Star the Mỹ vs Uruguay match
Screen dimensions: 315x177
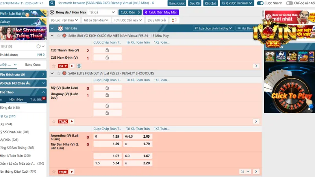(x=54, y=122)
